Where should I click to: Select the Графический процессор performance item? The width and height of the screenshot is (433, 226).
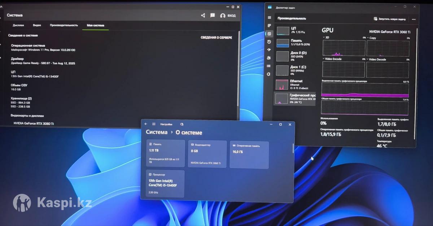click(x=295, y=98)
